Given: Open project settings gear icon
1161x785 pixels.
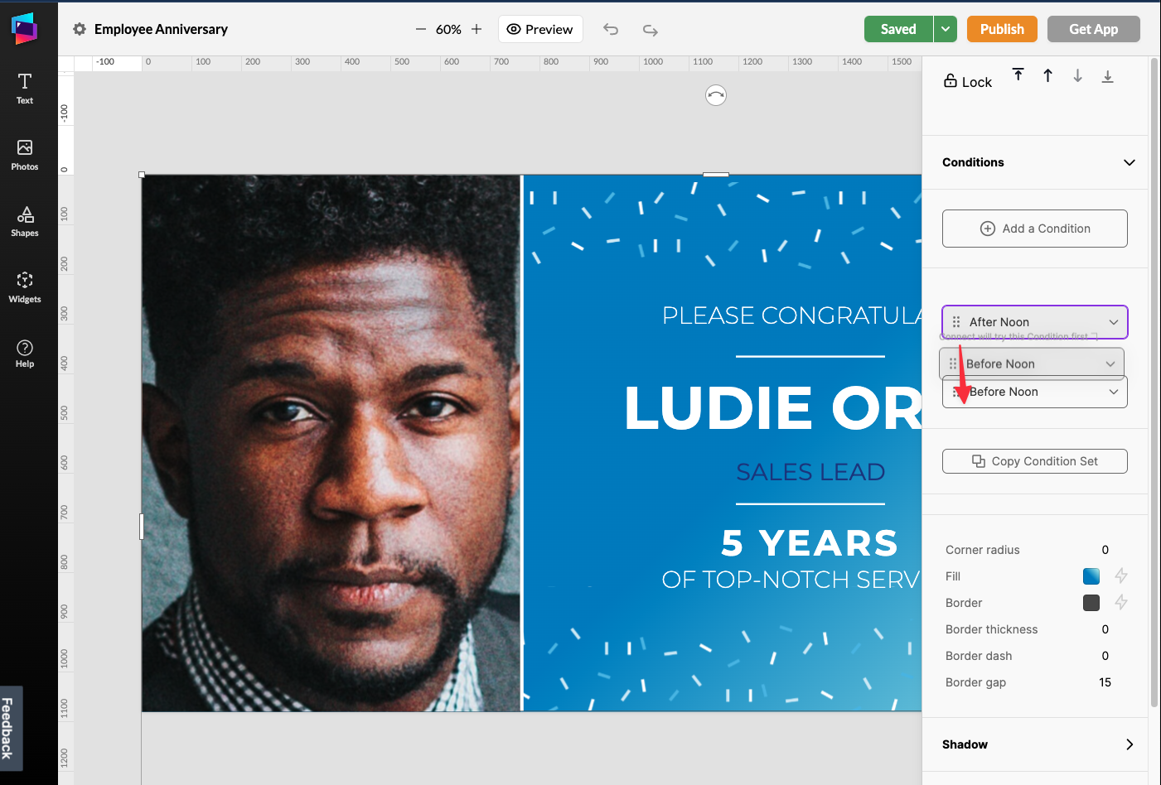Looking at the screenshot, I should (80, 29).
